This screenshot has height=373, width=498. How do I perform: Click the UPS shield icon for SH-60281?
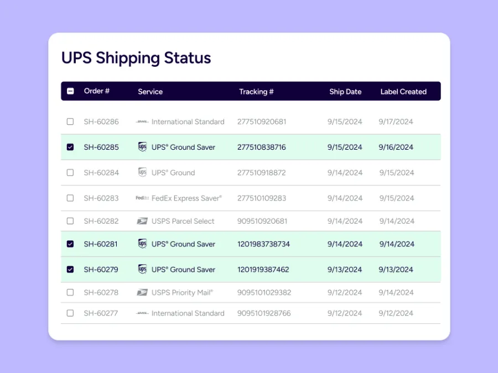(142, 244)
